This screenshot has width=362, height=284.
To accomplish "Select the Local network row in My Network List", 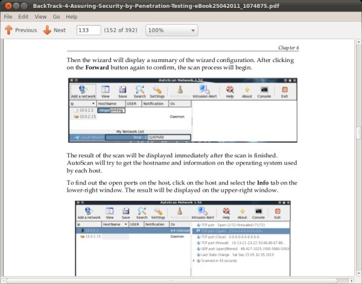I will 130,137.
